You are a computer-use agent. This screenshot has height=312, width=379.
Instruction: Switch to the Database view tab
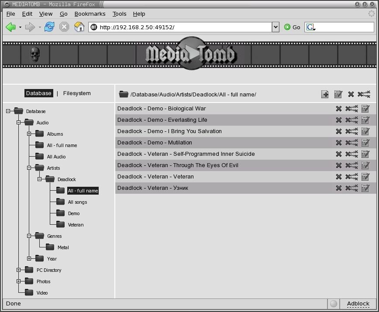pyautogui.click(x=39, y=93)
